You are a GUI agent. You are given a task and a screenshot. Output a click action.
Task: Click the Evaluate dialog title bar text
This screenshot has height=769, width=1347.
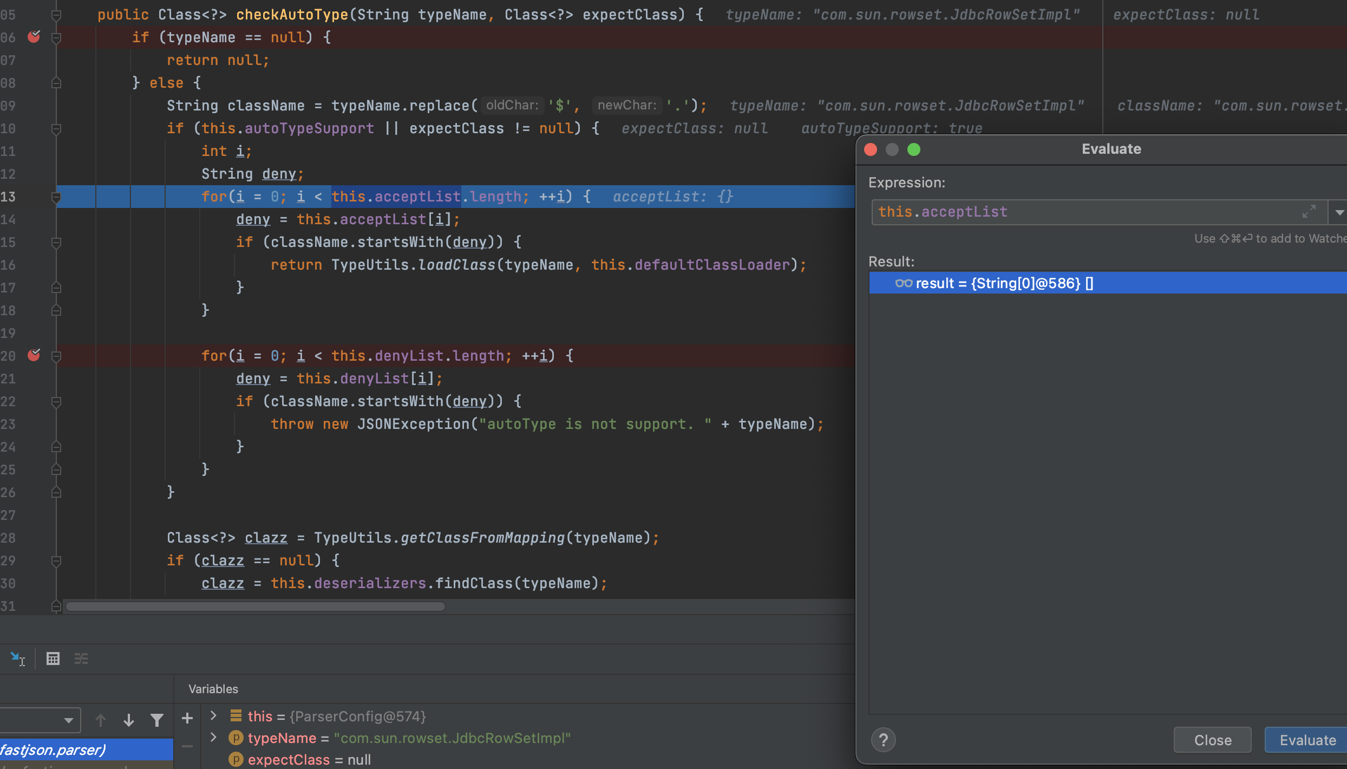pos(1111,149)
